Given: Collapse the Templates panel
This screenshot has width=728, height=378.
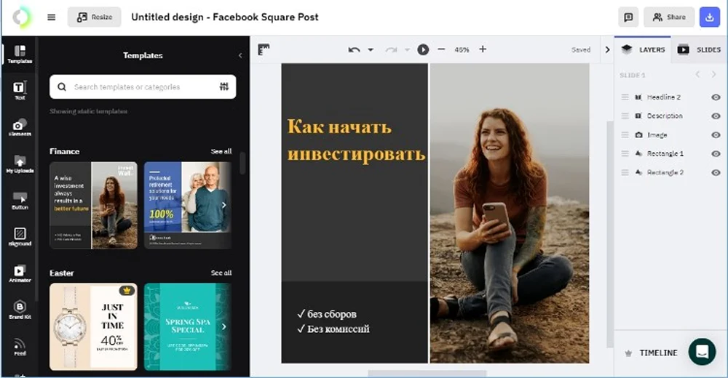Looking at the screenshot, I should tap(240, 55).
